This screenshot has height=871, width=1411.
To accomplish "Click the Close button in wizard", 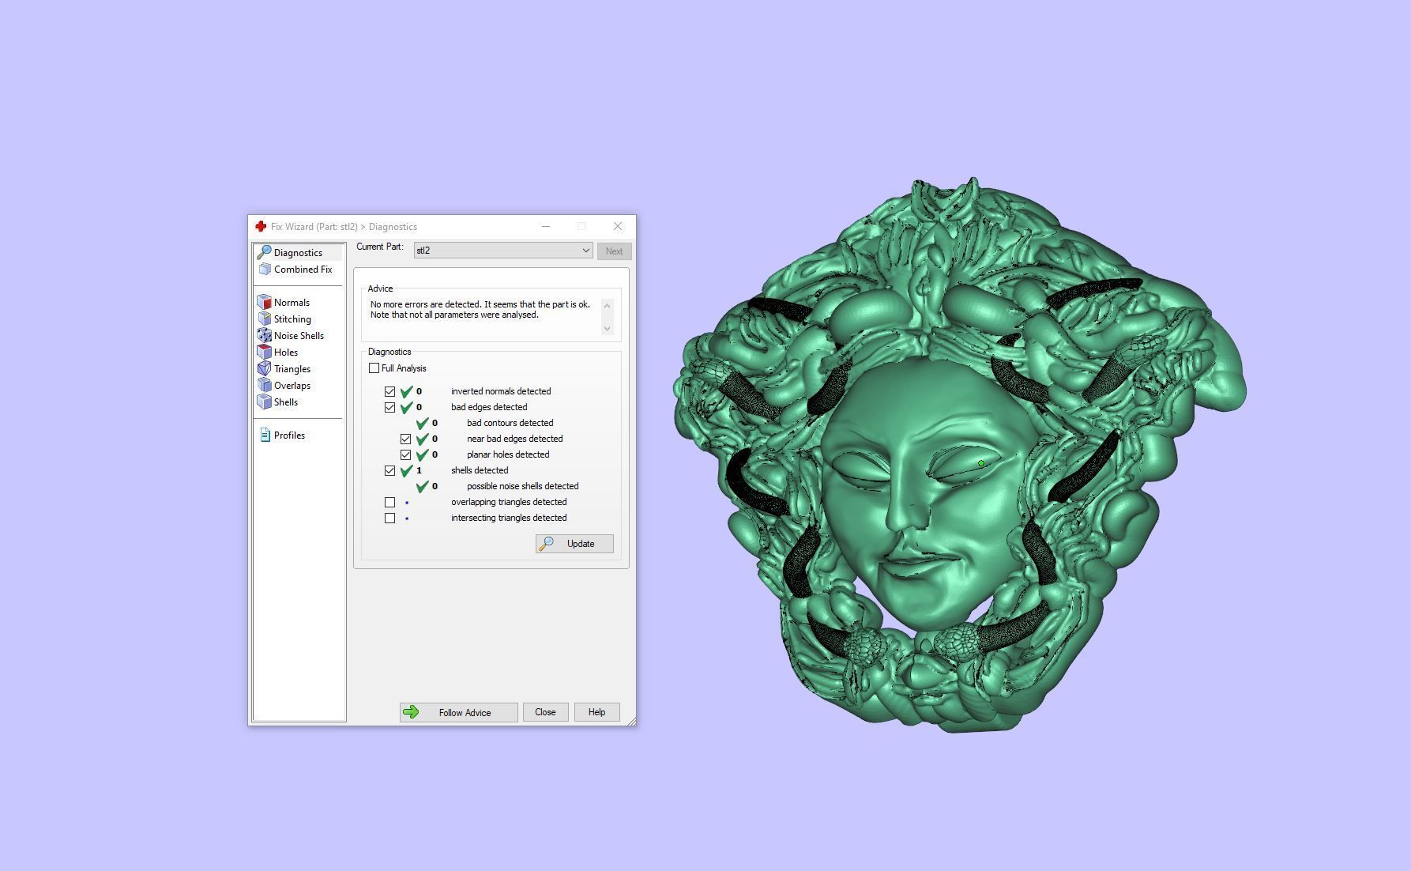I will pos(545,712).
